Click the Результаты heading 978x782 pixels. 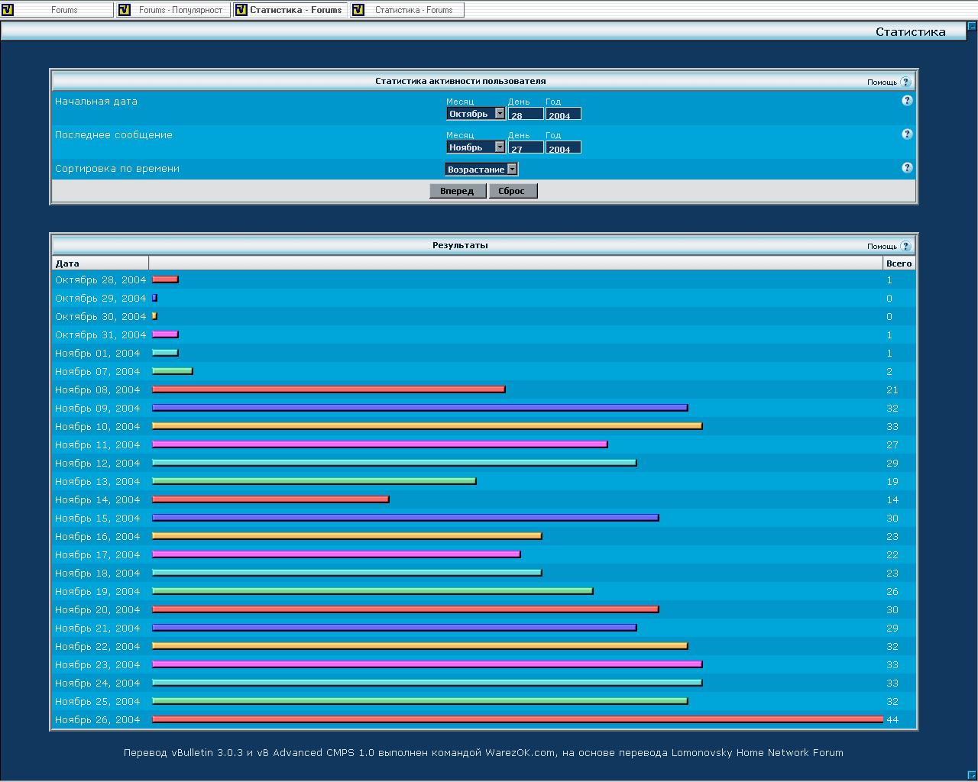(460, 245)
